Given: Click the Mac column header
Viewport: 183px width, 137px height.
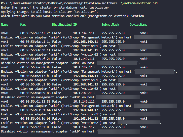Looking at the screenshot, I should [23, 25].
